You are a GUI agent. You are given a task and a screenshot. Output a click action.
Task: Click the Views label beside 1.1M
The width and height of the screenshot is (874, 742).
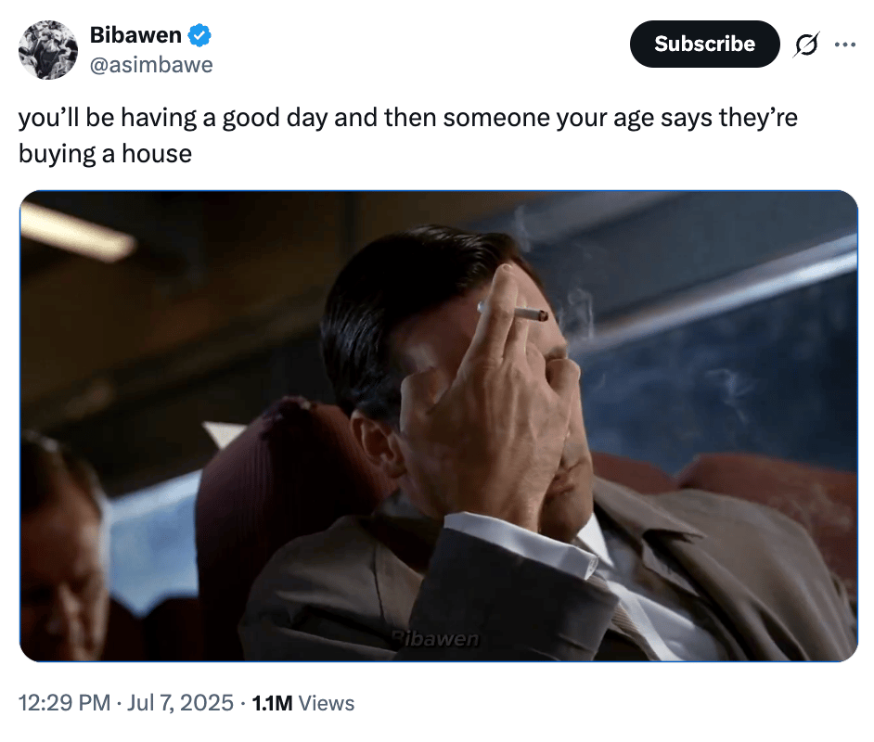pyautogui.click(x=327, y=703)
